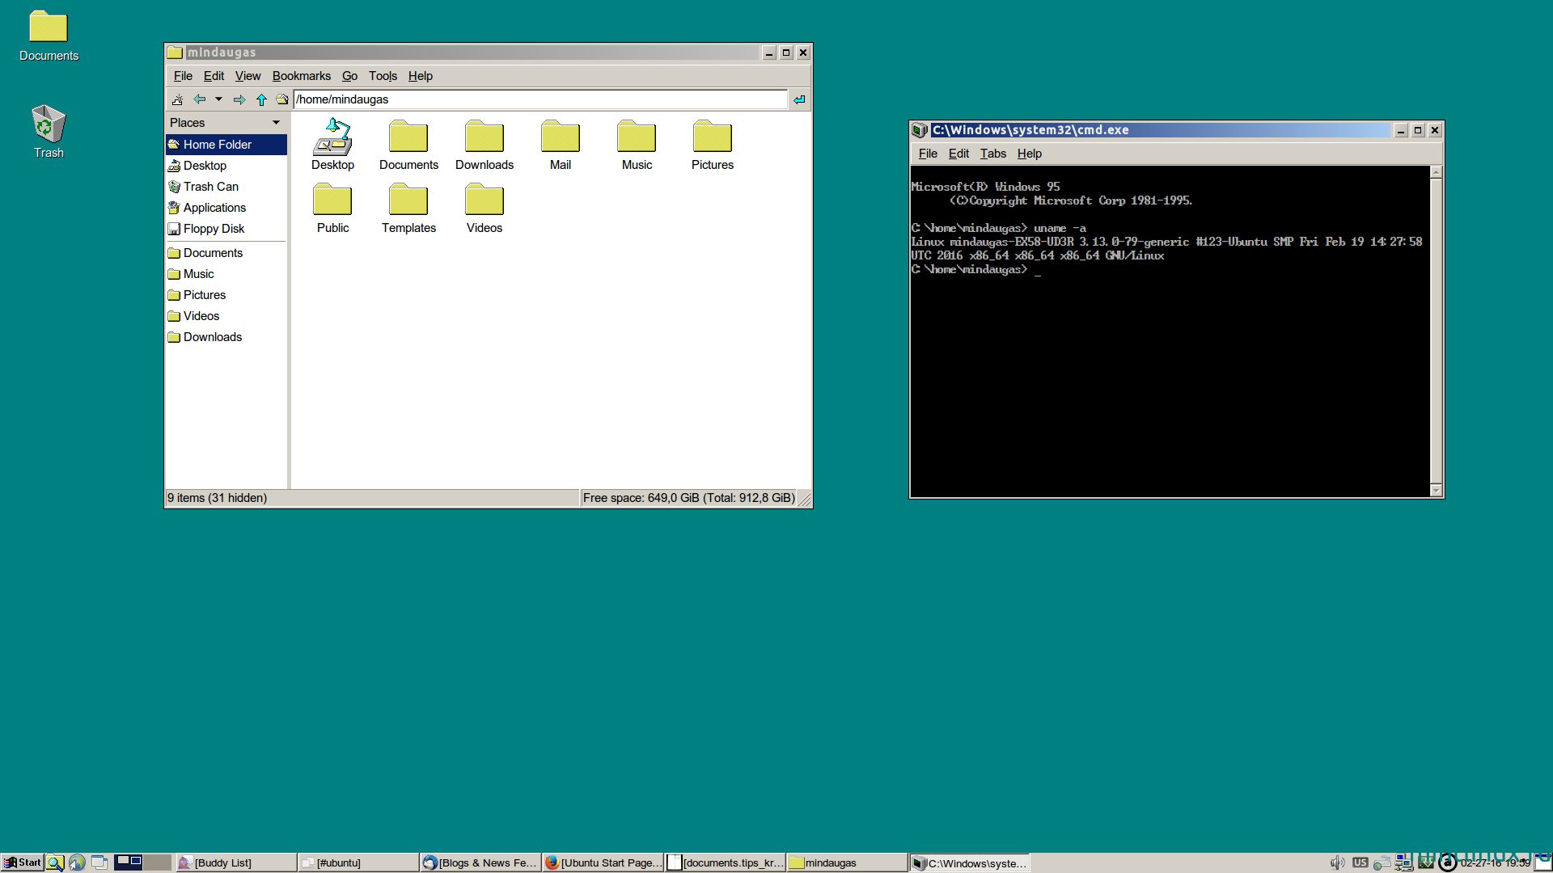Screen dimensions: 1553x873
Task: Open Tools menu in file manager
Action: click(383, 76)
